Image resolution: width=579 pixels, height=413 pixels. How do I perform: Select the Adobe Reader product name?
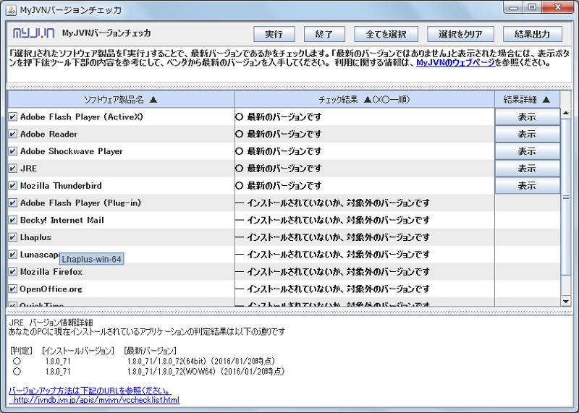(48, 134)
